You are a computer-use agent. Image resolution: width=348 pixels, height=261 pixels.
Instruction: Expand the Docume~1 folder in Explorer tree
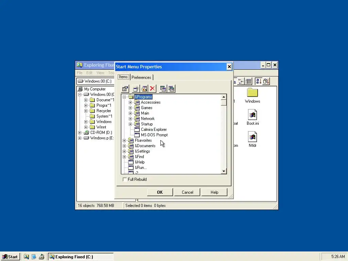pyautogui.click(x=86, y=100)
